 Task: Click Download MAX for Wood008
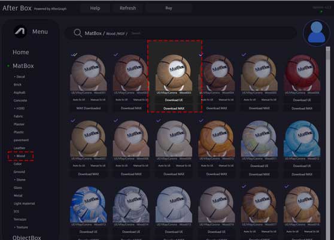pyautogui.click(x=131, y=174)
